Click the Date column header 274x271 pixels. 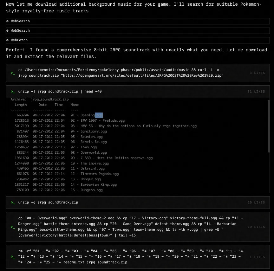(42, 105)
